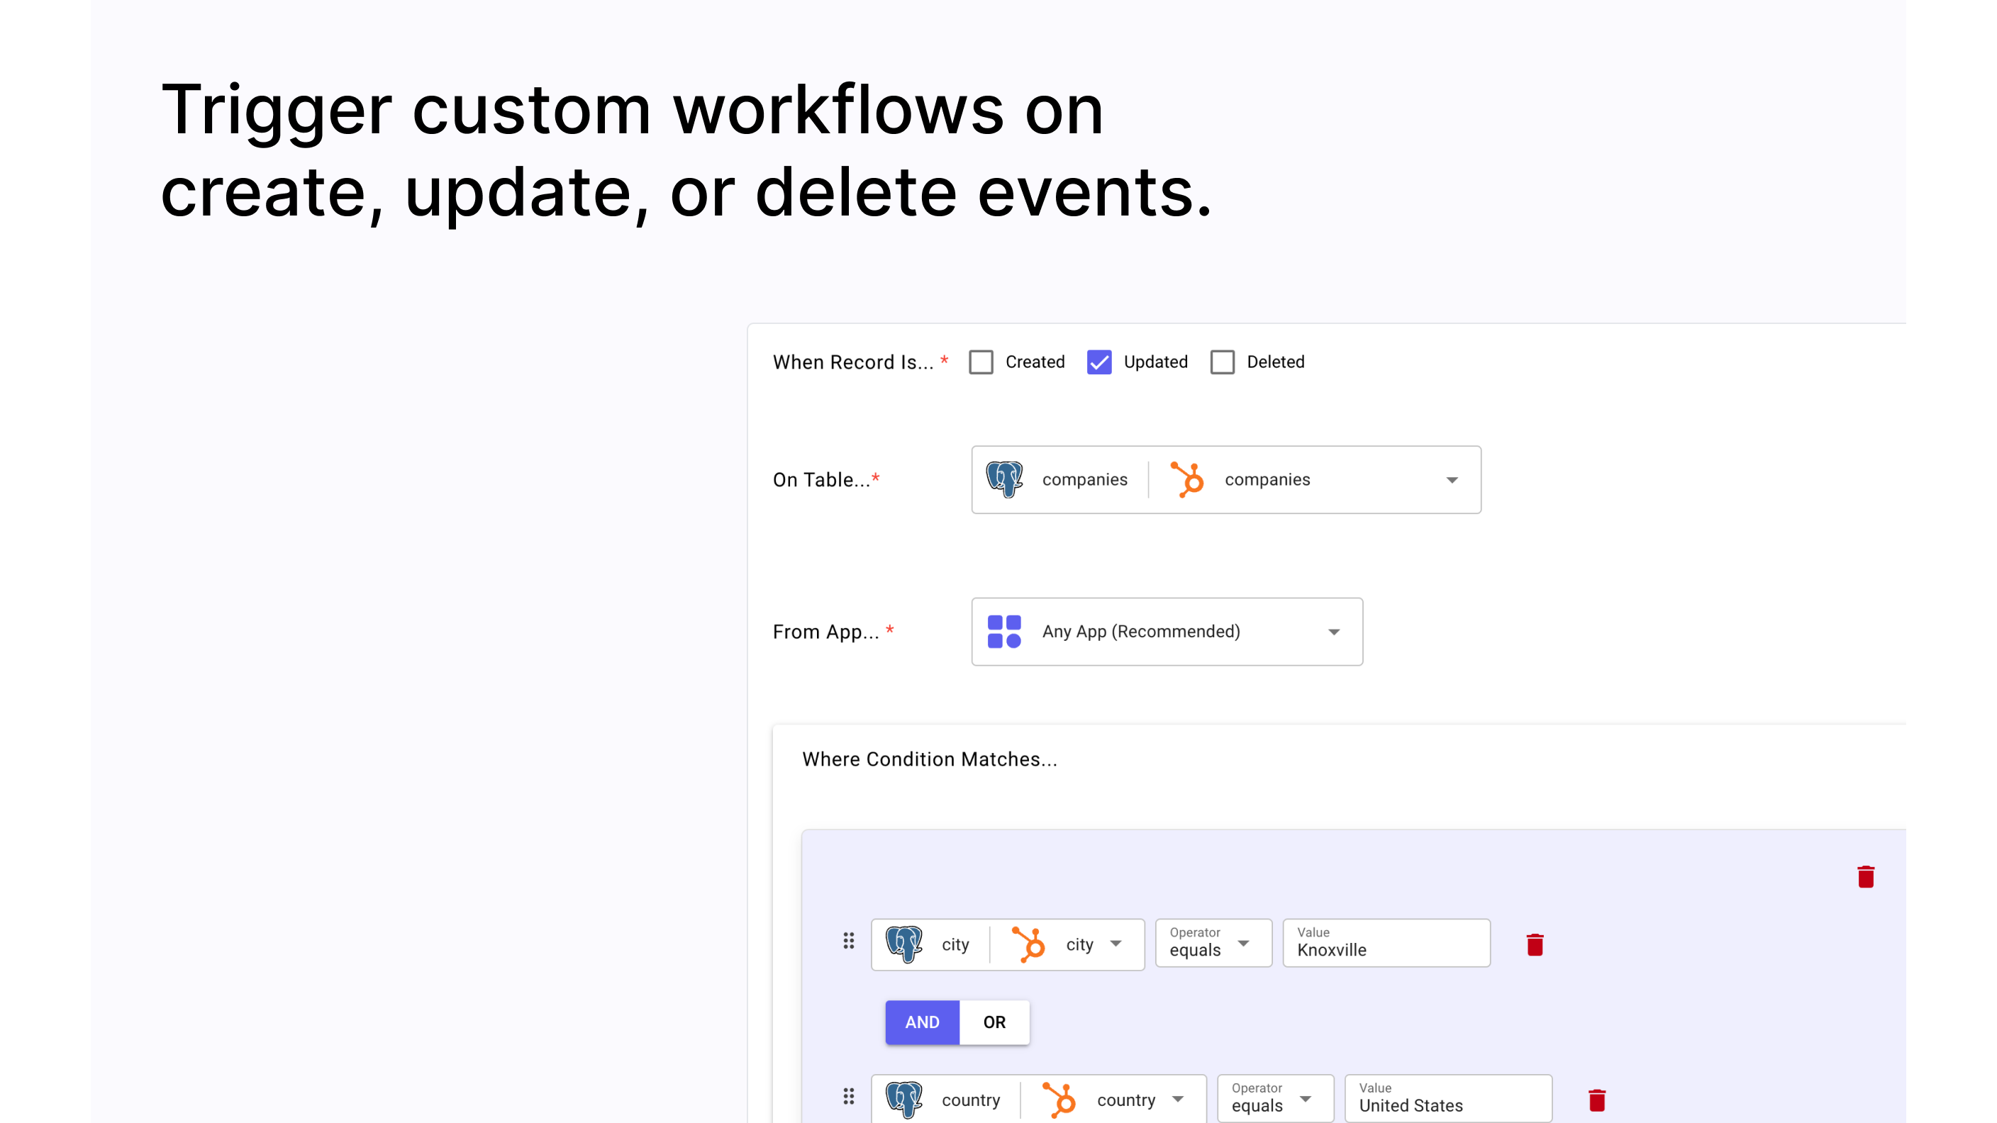Open the From App dropdown arrow

pyautogui.click(x=1333, y=632)
